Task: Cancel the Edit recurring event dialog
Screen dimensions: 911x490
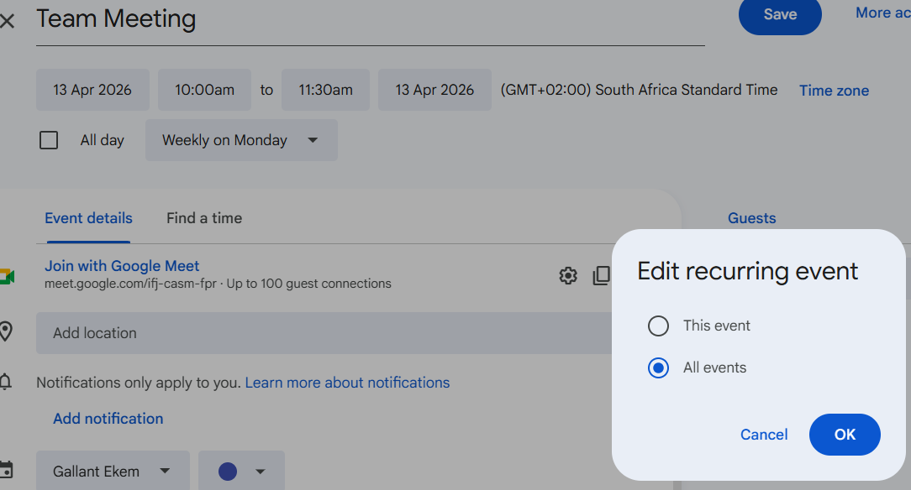Action: (x=763, y=435)
